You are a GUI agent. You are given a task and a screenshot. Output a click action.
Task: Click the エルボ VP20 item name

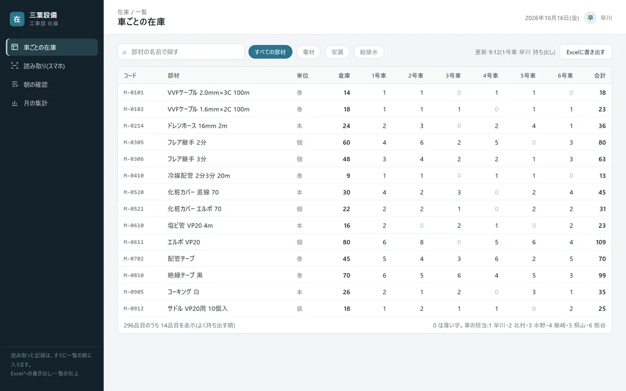(184, 242)
